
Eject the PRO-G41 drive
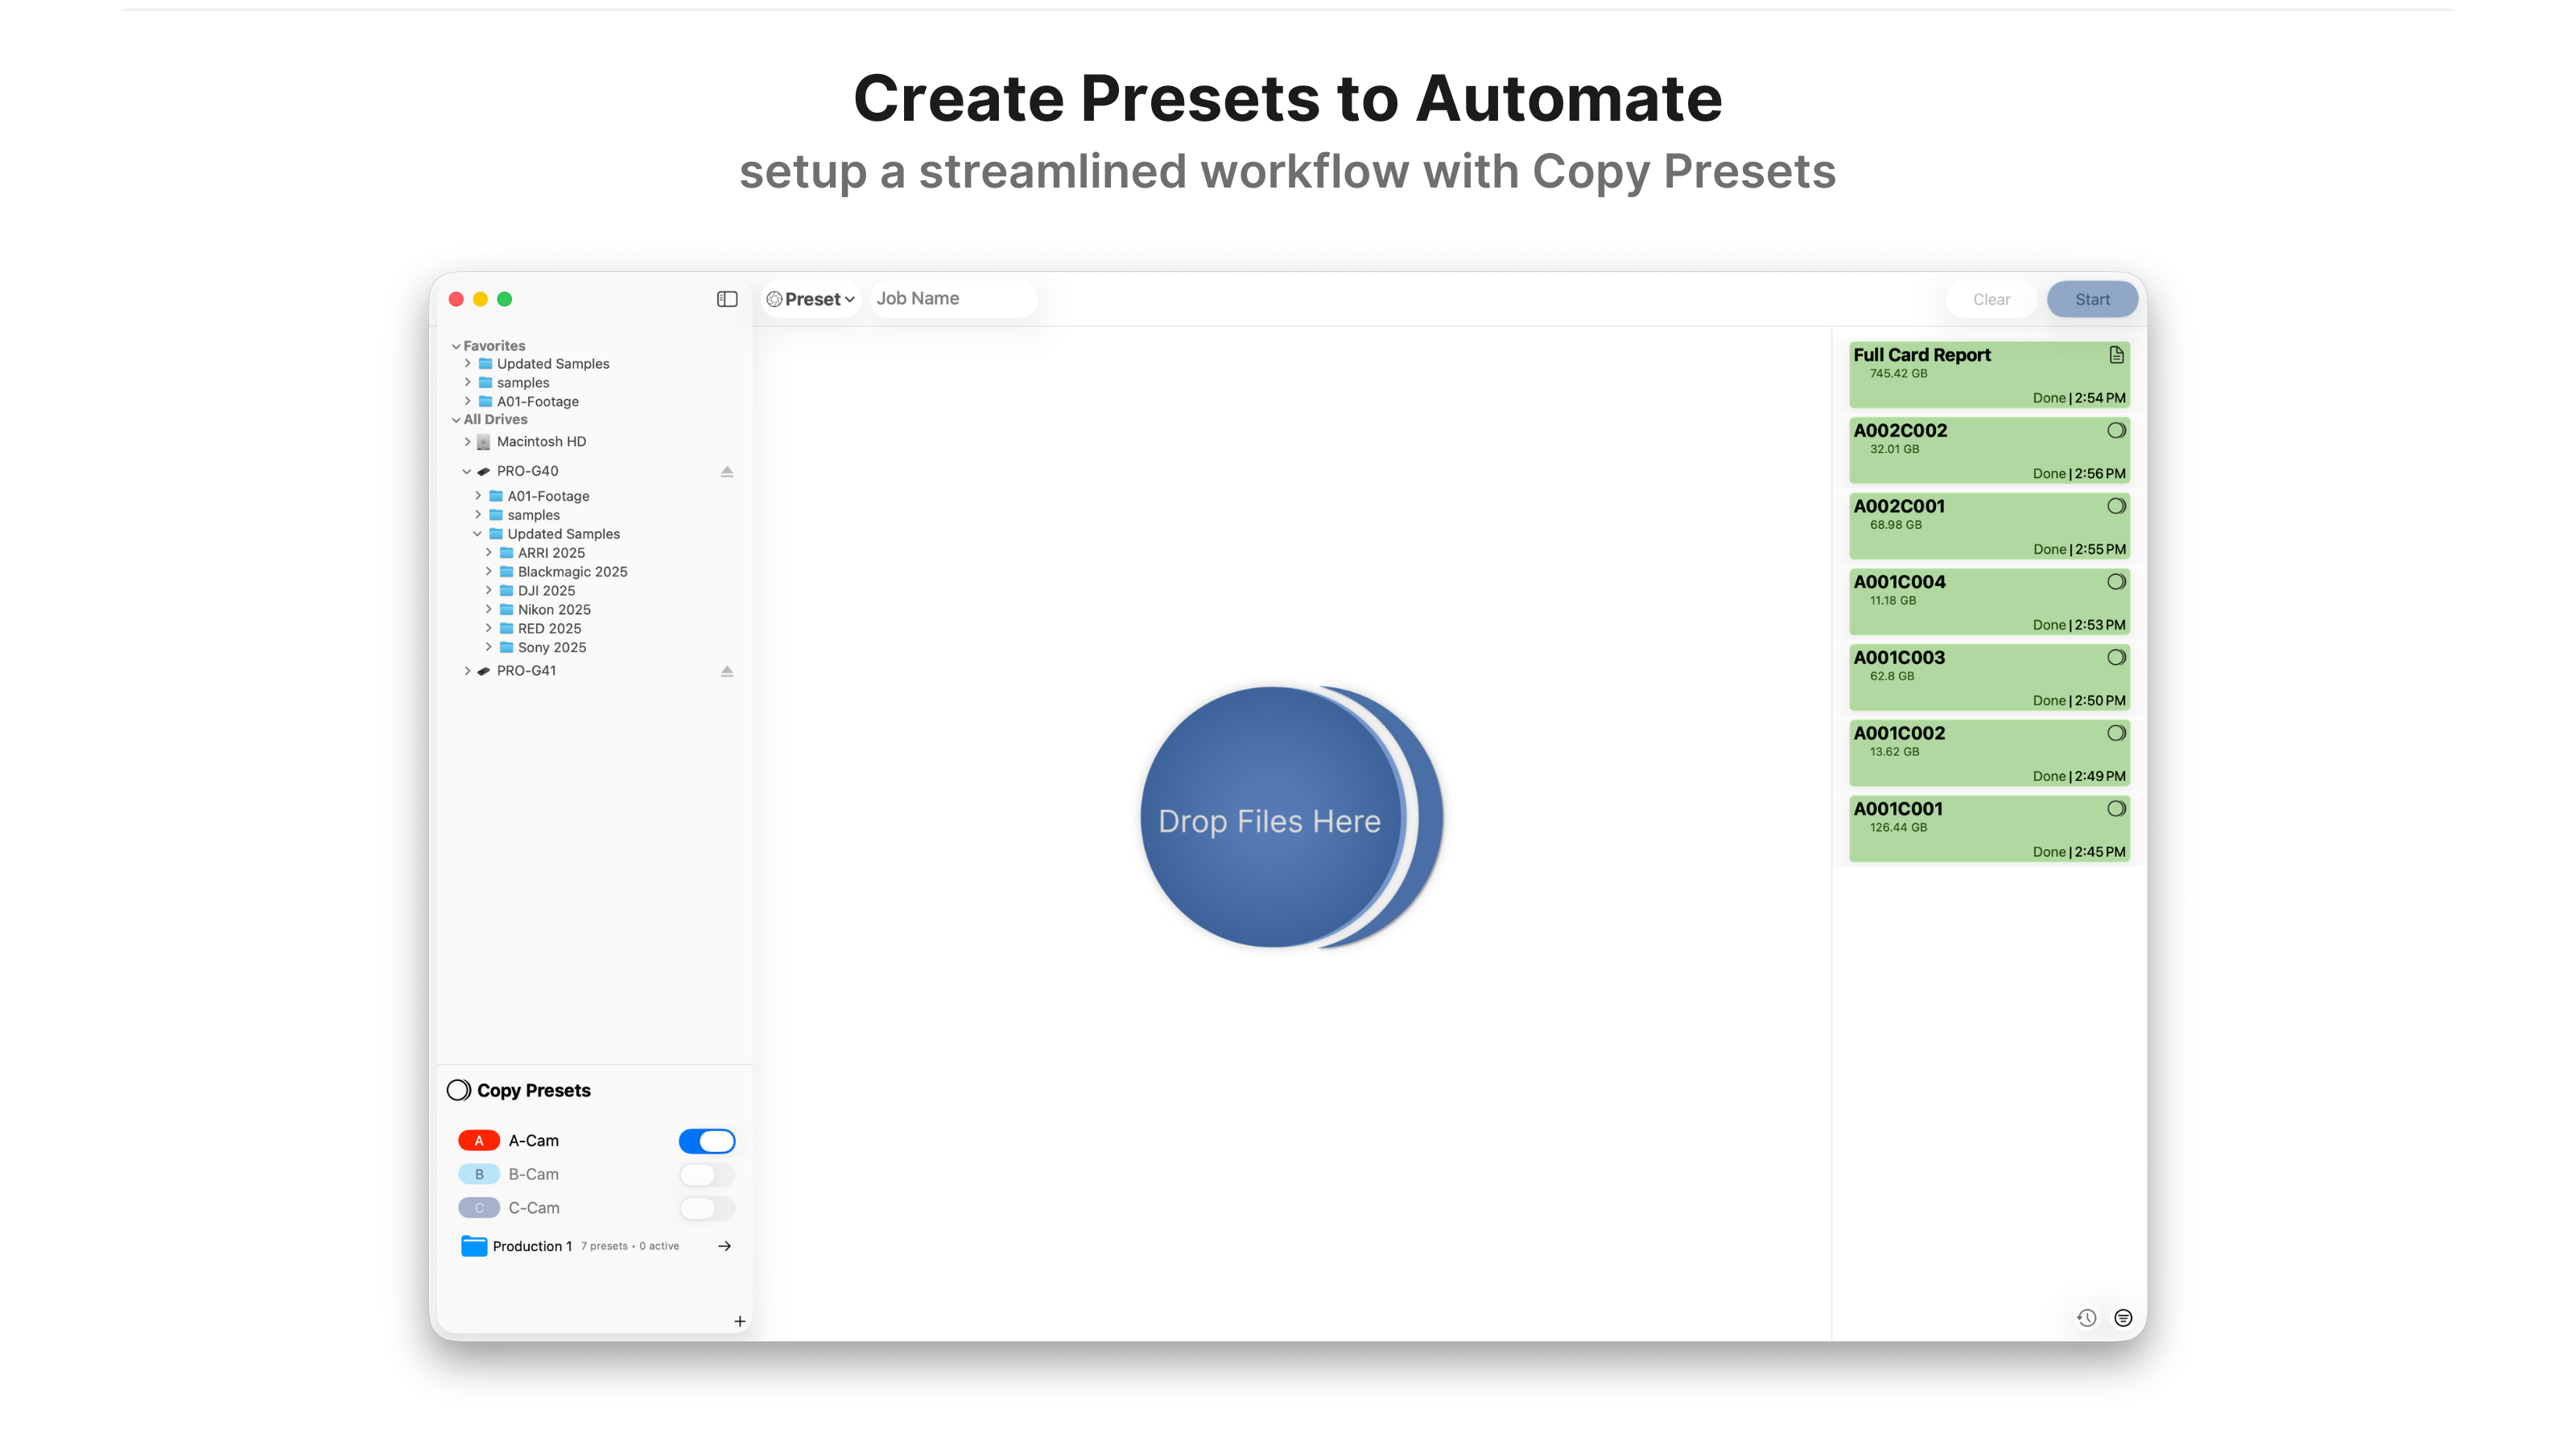[x=727, y=671]
